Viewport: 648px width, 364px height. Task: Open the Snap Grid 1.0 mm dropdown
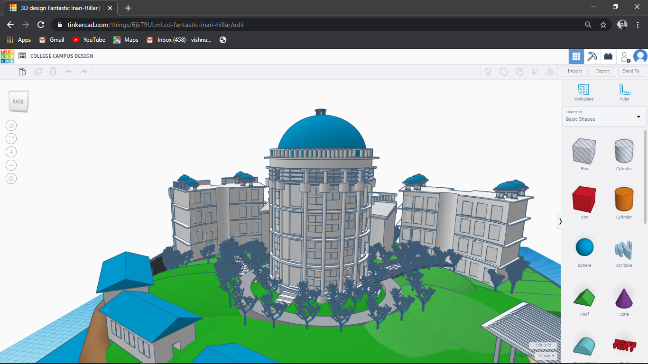point(546,355)
